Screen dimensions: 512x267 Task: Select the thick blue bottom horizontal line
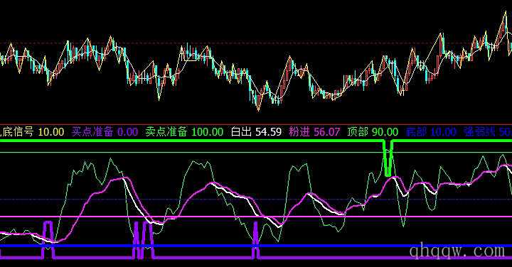tap(256, 246)
